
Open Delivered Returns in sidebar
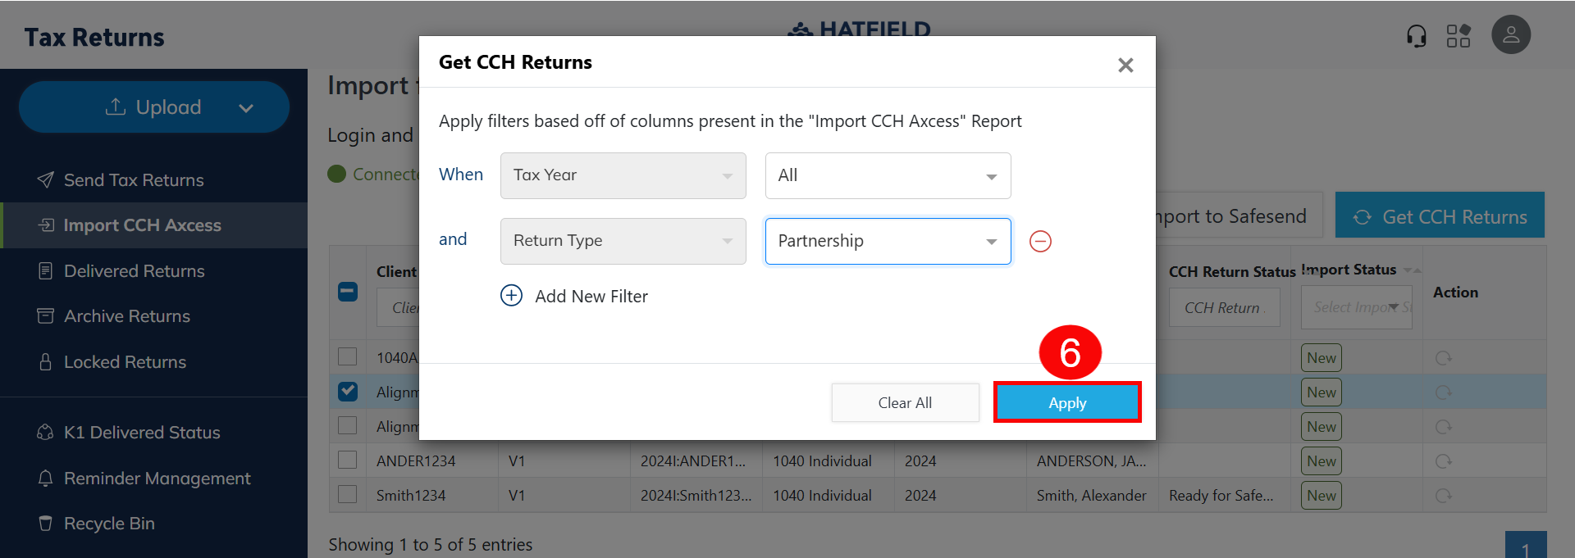tap(134, 271)
